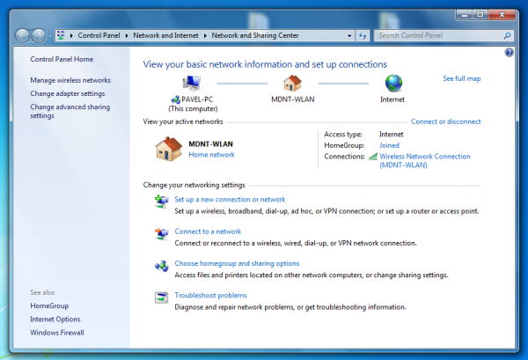Viewport: 528px width, 360px height.
Task: Open Help via the question mark icon
Action: [x=509, y=52]
